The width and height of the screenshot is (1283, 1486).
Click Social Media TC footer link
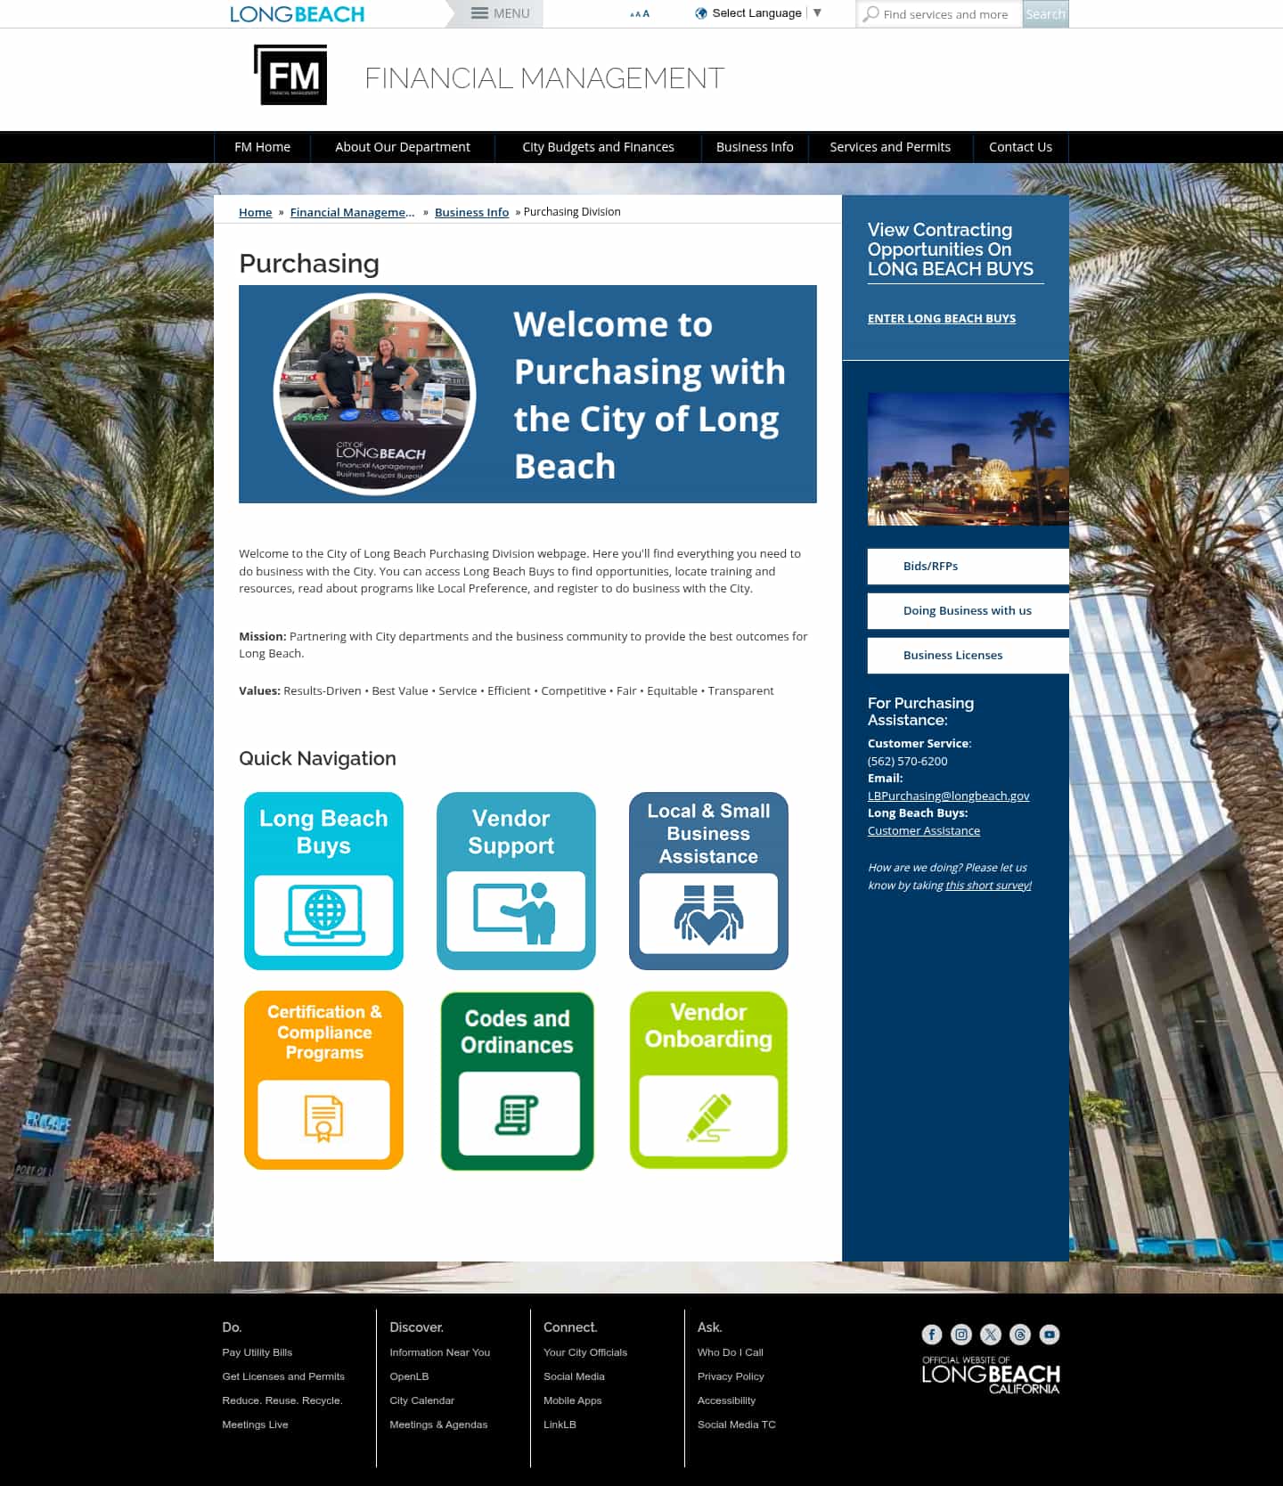pyautogui.click(x=736, y=1425)
